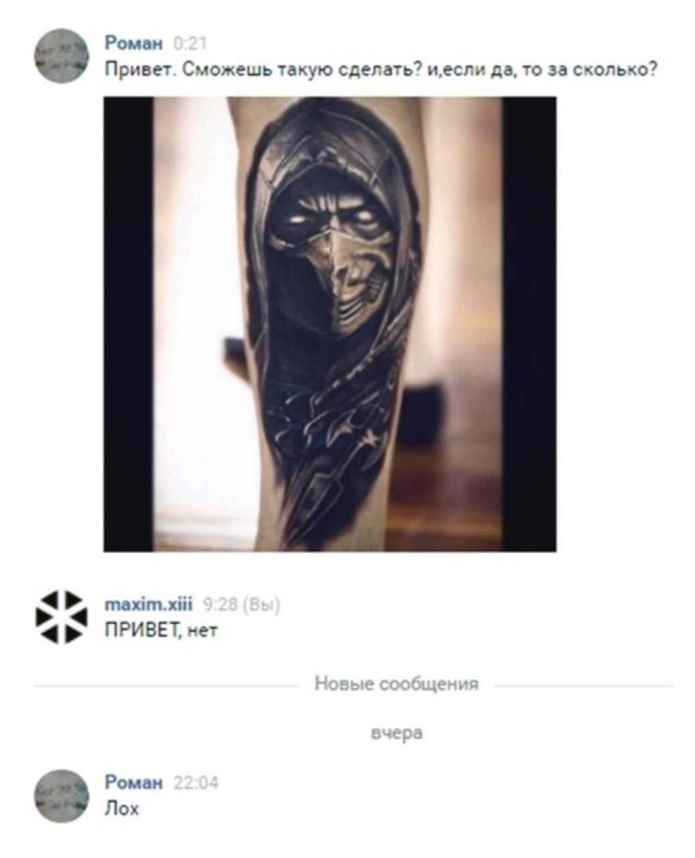Open Роман's avatar beside the first message
695x858 pixels.
(61, 56)
